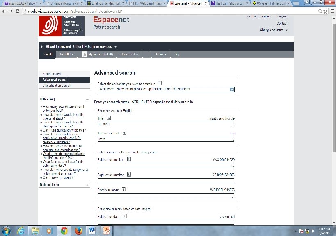Click volume icon in system tray
Screen dimensions: 336x236
pyautogui.click(x=313, y=231)
